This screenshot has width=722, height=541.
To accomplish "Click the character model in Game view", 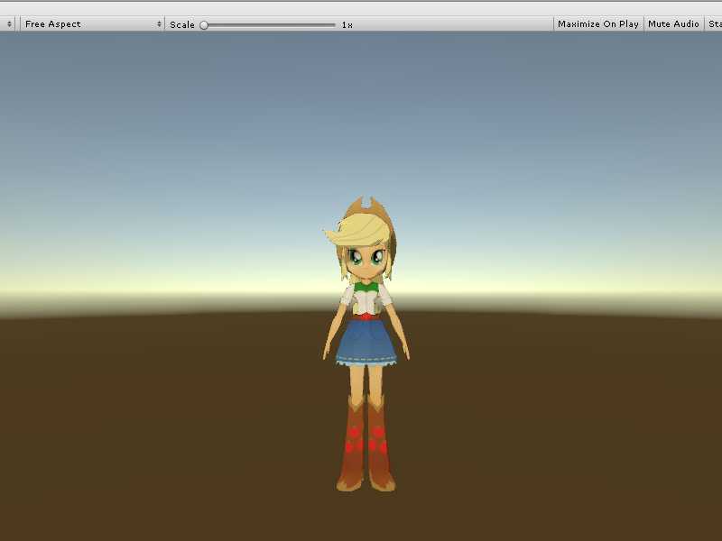I will (366, 344).
